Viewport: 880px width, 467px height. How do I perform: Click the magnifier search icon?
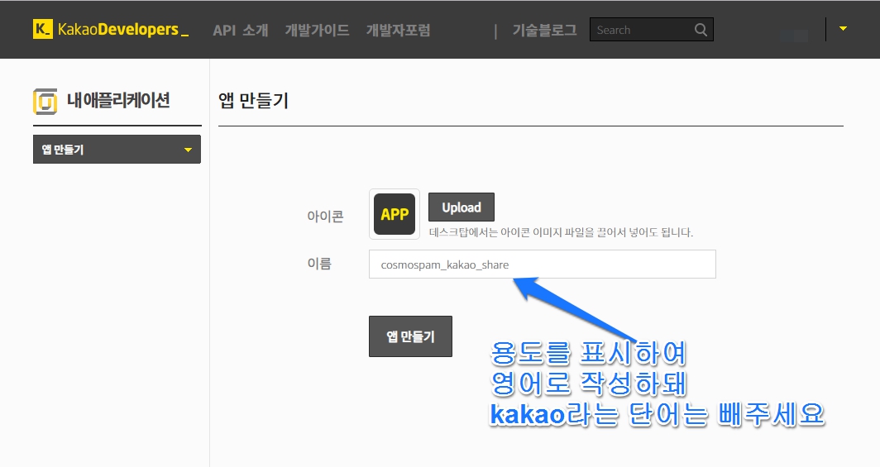coord(701,30)
